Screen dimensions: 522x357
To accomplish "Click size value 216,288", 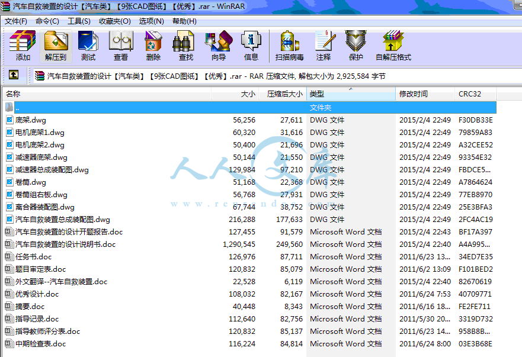I will point(242,220).
